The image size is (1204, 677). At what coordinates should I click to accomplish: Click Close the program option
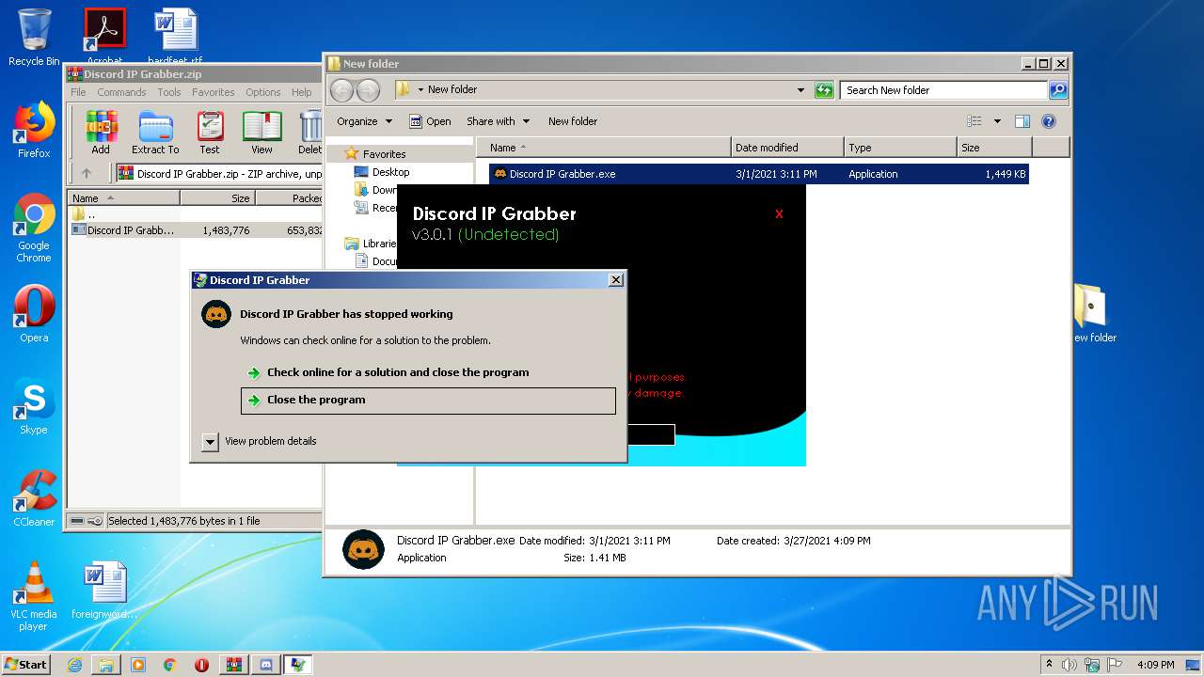(x=428, y=401)
